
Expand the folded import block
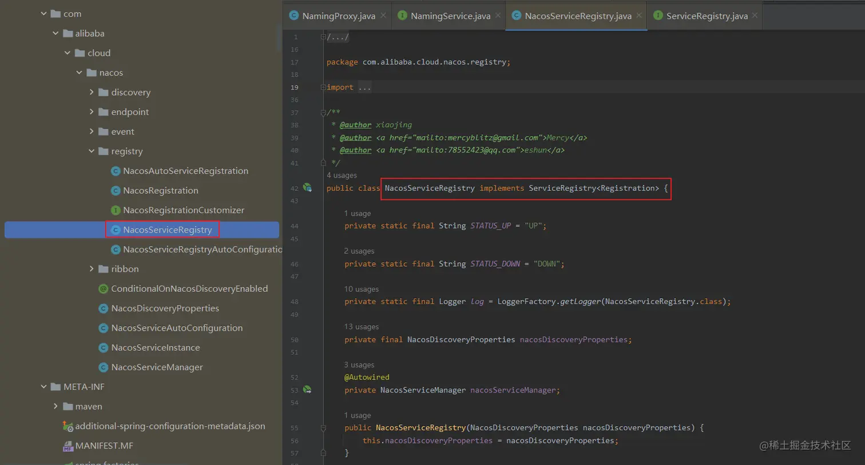coord(323,87)
